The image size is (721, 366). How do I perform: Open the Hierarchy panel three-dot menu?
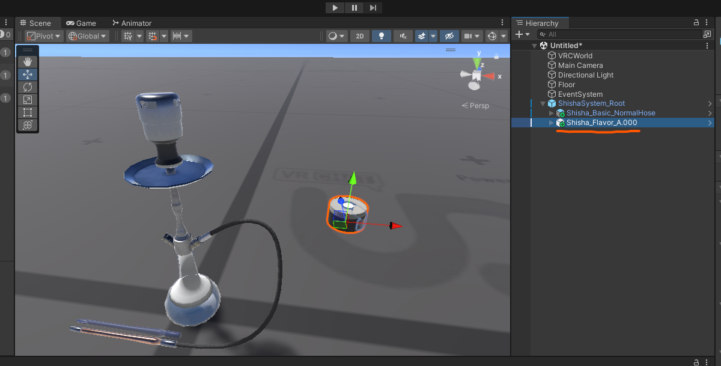(x=707, y=23)
